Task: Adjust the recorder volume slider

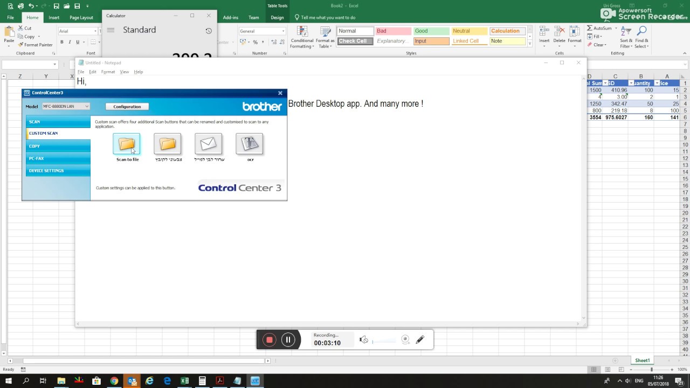Action: click(x=385, y=341)
